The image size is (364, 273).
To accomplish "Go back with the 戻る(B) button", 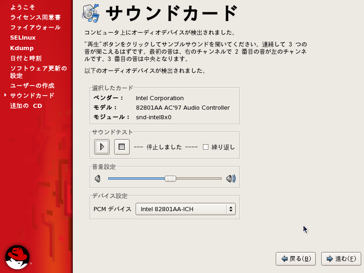I will [295, 258].
